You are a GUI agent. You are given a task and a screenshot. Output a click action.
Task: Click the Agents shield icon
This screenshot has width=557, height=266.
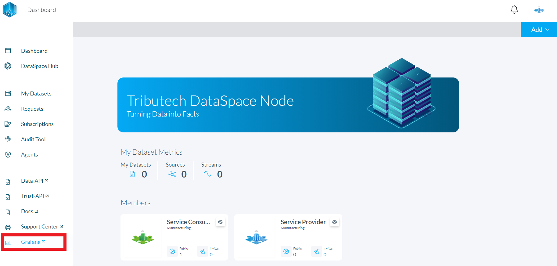tap(8, 155)
